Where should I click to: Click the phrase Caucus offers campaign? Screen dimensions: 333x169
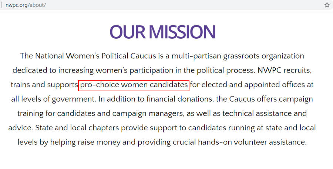coord(271,99)
